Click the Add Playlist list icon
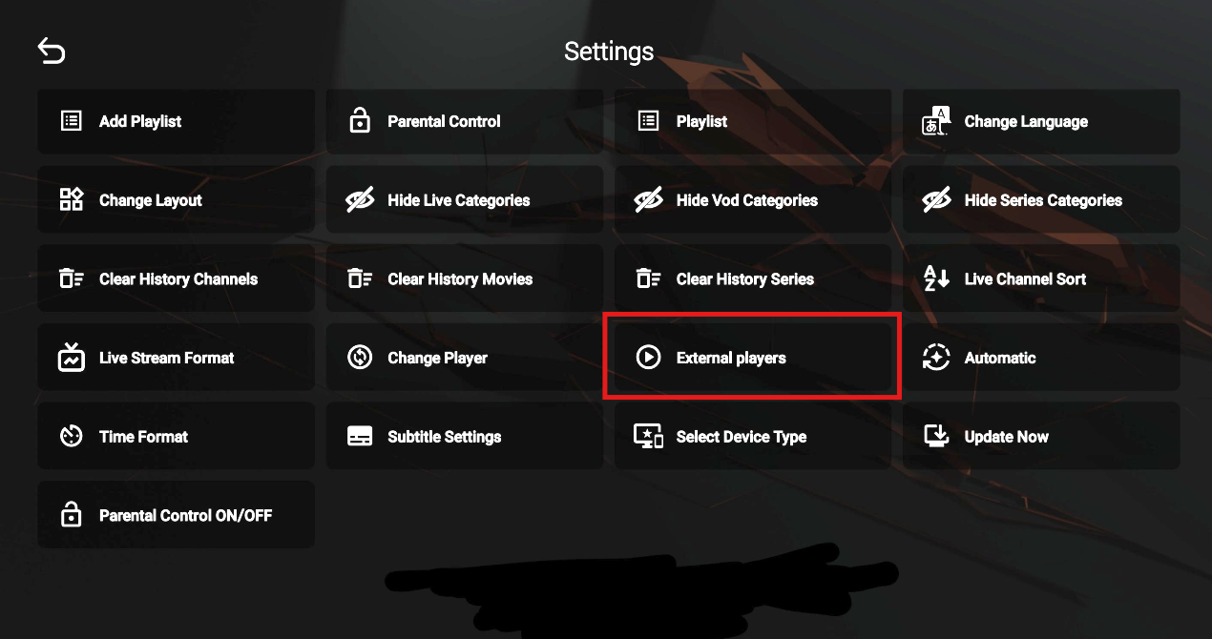Image resolution: width=1212 pixels, height=639 pixels. (x=72, y=121)
